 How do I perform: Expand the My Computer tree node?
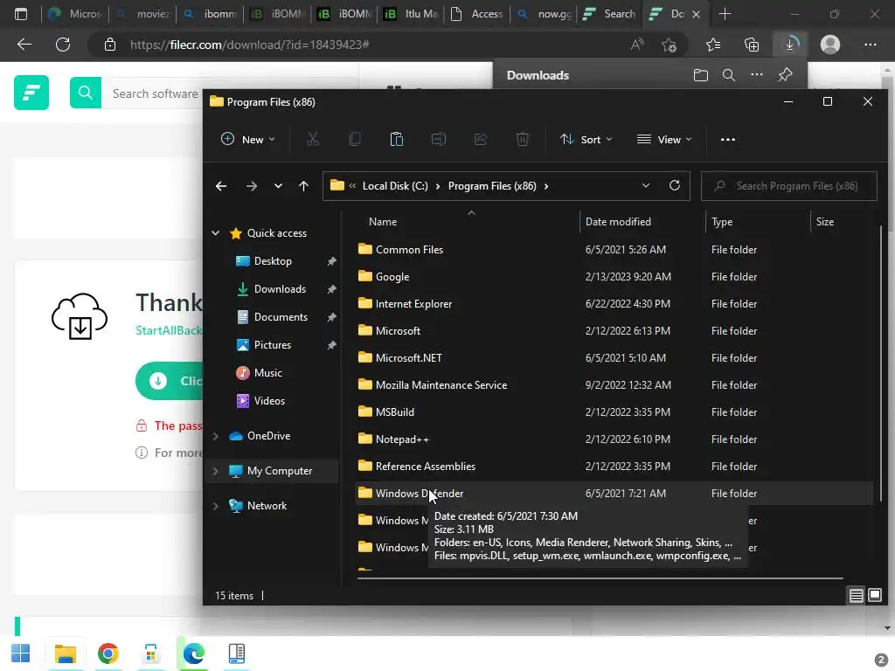pos(216,471)
